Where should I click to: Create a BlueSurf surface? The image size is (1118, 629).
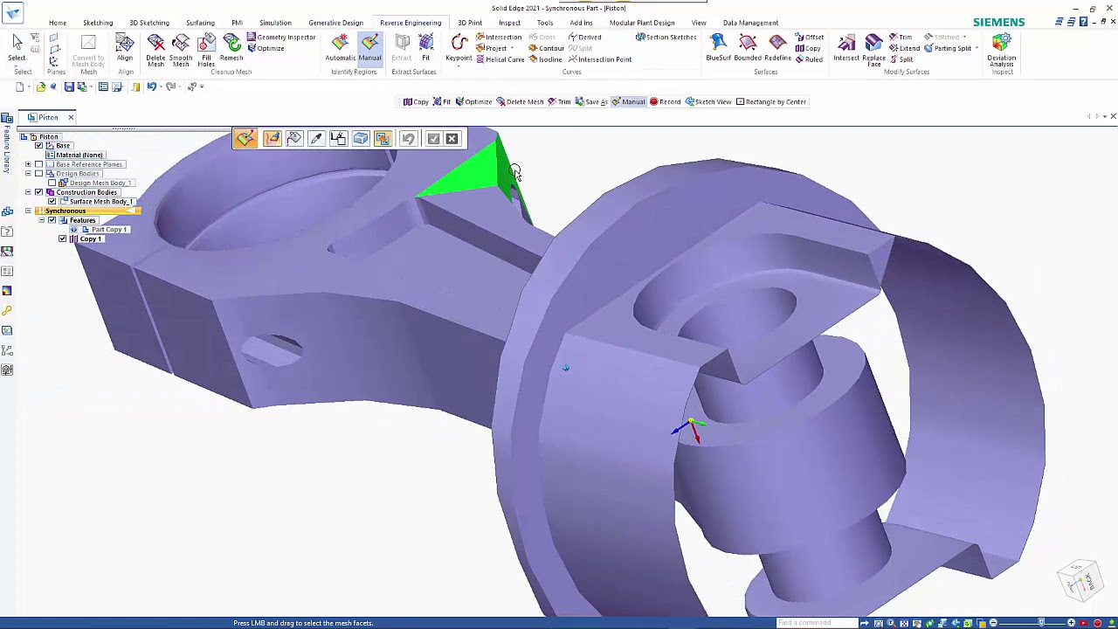[718, 49]
